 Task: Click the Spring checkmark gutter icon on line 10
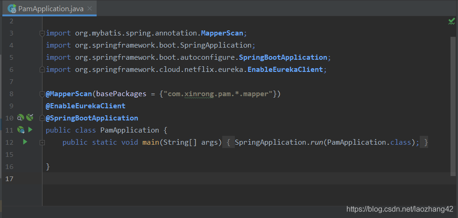tap(29, 118)
